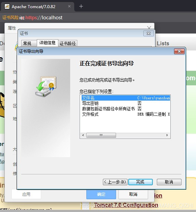Viewport: 196px width, 212px height.
Task: Click 确定 button in properties dialog
Action: 101,194
